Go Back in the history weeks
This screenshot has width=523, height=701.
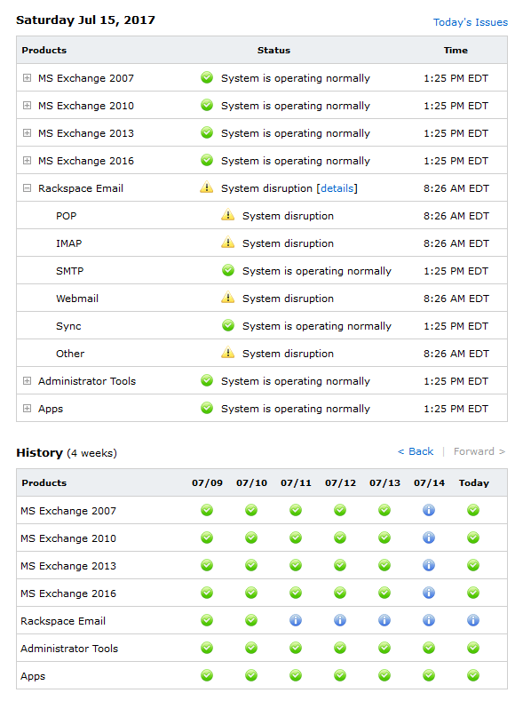point(416,451)
